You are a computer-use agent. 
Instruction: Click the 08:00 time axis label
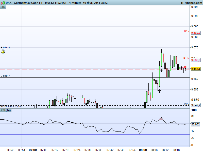click(143, 150)
